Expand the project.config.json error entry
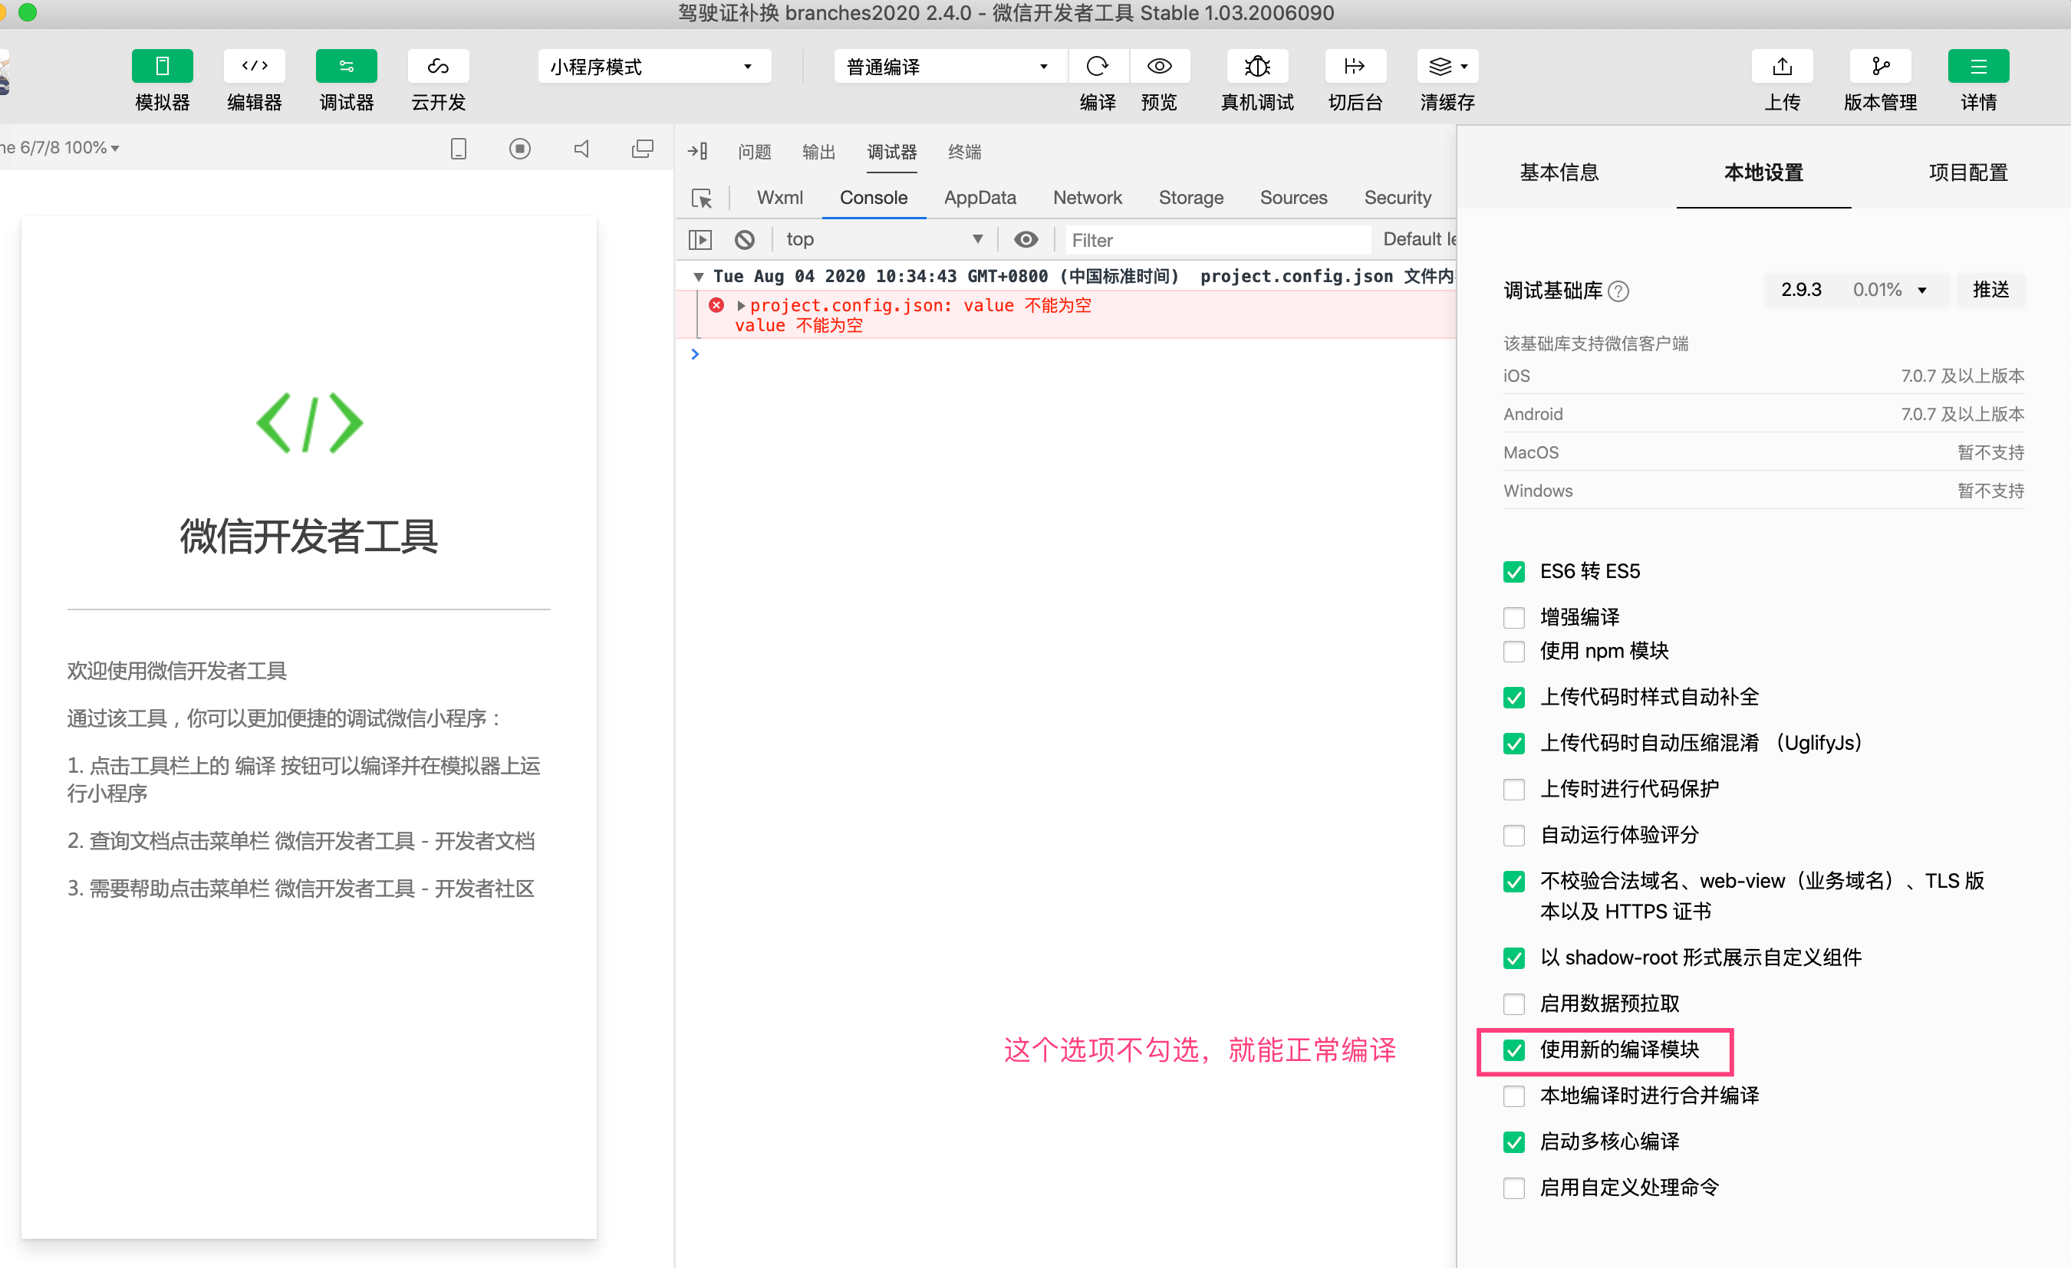The height and width of the screenshot is (1268, 2071). [741, 306]
